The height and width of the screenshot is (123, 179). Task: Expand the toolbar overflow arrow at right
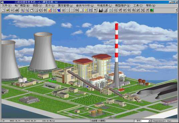coord(176,10)
